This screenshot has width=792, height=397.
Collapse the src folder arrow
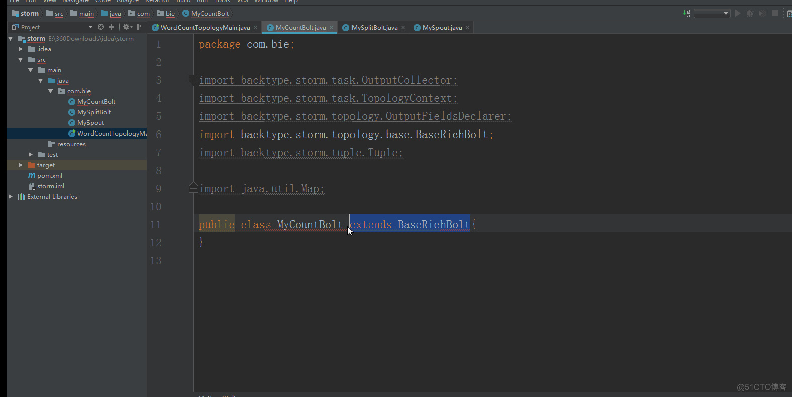click(21, 60)
